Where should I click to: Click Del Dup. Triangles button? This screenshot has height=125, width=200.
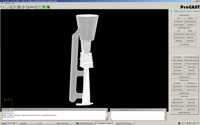click(x=191, y=64)
